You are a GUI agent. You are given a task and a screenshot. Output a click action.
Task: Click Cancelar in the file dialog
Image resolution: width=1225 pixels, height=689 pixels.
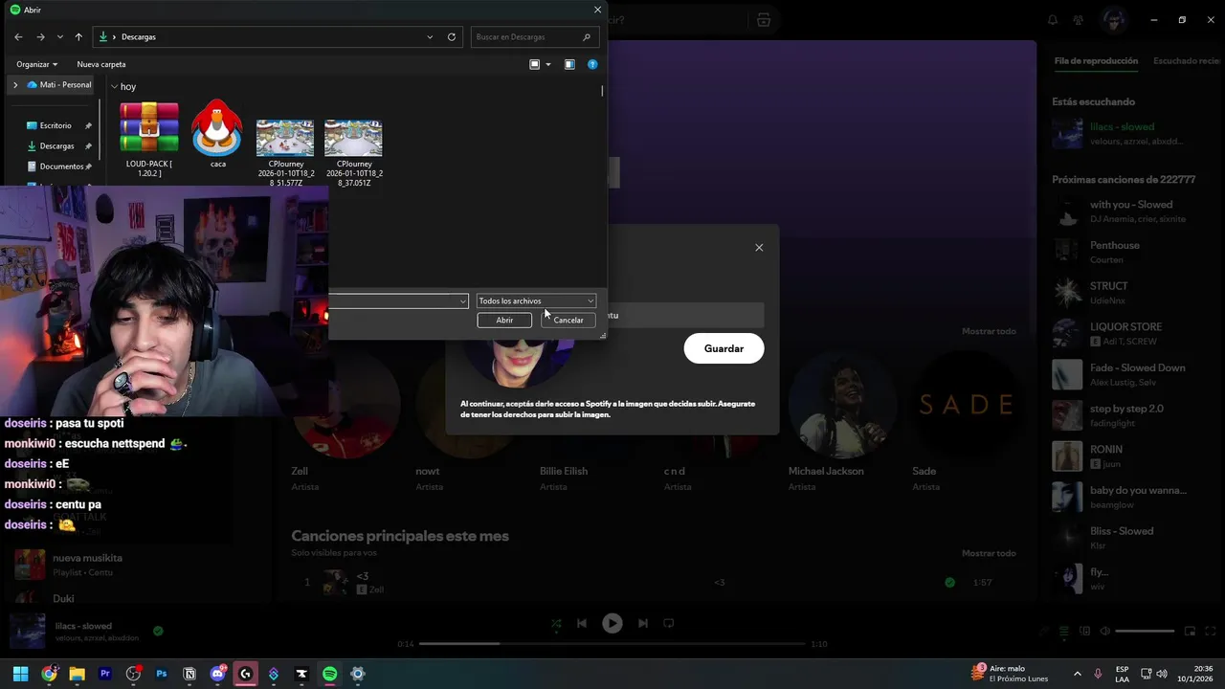(x=568, y=320)
